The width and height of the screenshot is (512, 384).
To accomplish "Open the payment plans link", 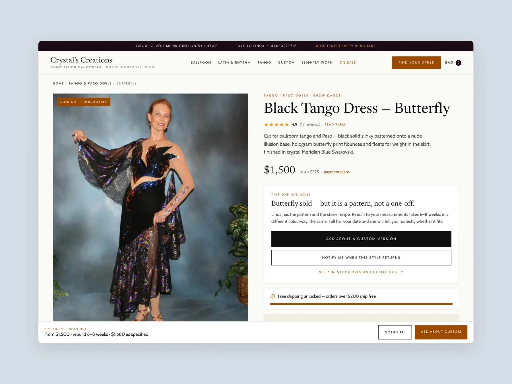I will coord(336,172).
